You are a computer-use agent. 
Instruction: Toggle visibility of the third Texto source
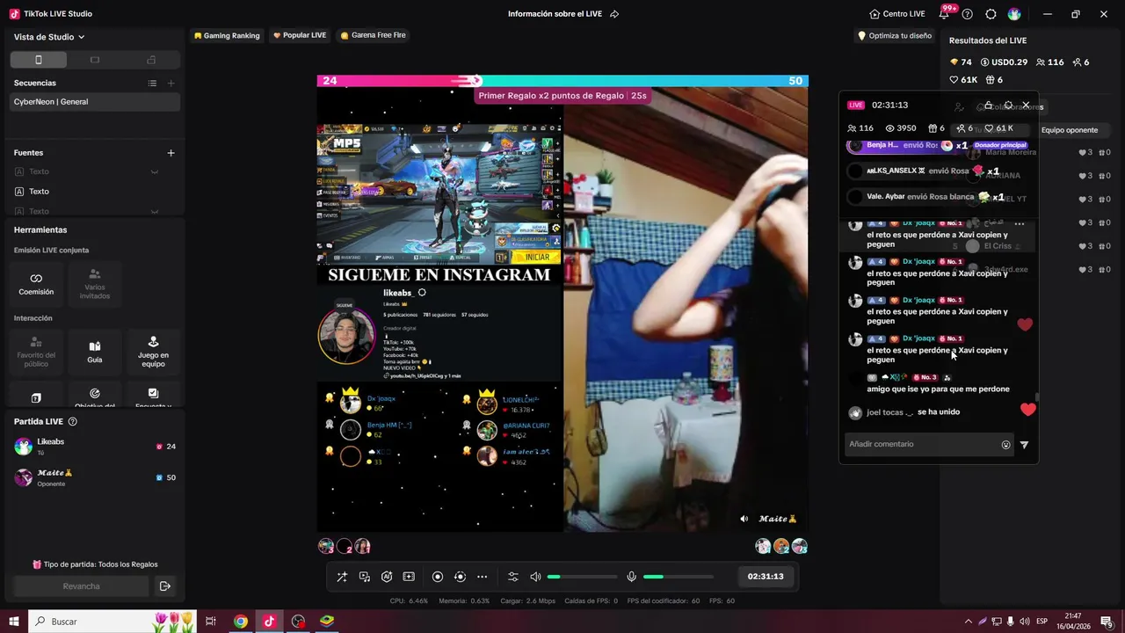point(155,211)
